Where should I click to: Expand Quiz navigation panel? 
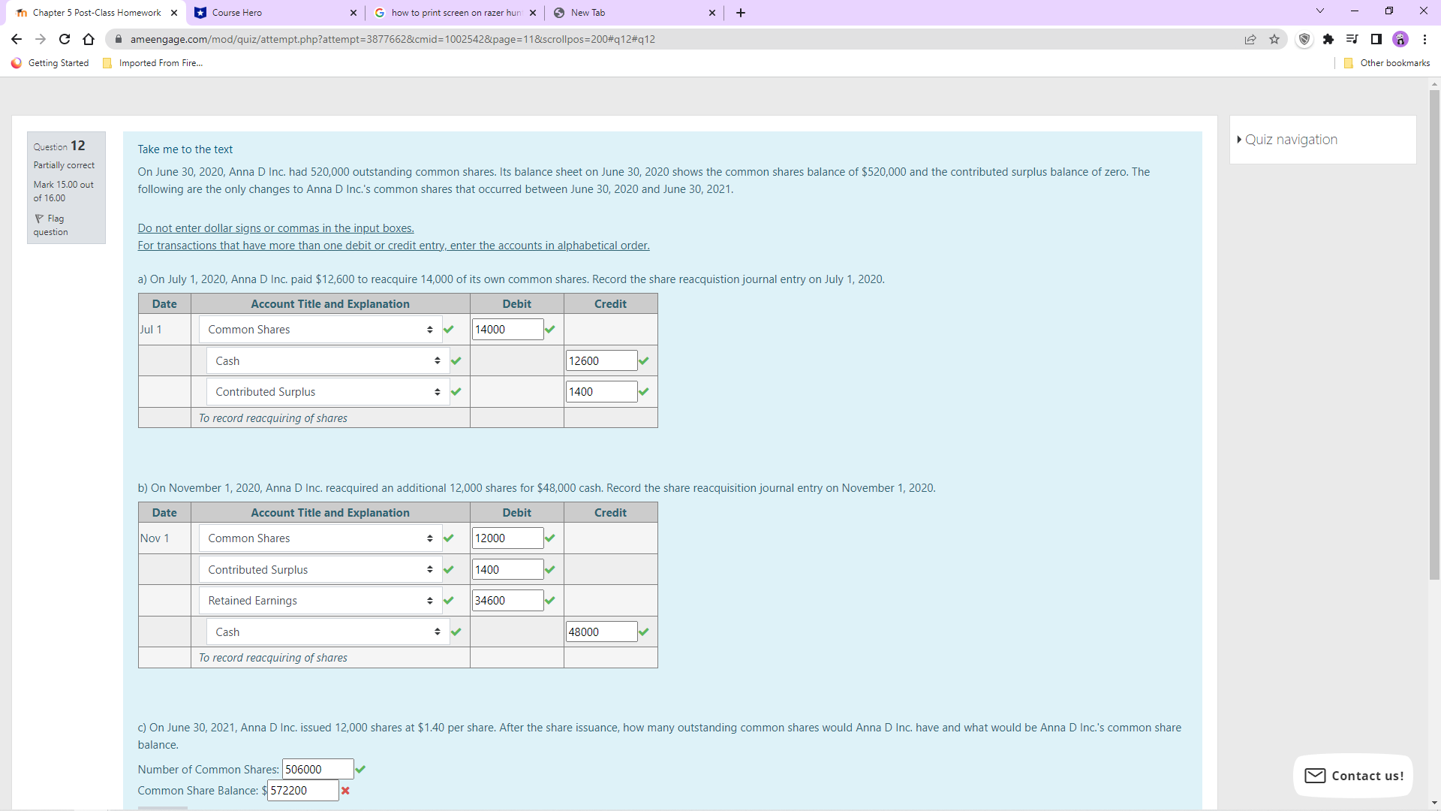pyautogui.click(x=1289, y=140)
